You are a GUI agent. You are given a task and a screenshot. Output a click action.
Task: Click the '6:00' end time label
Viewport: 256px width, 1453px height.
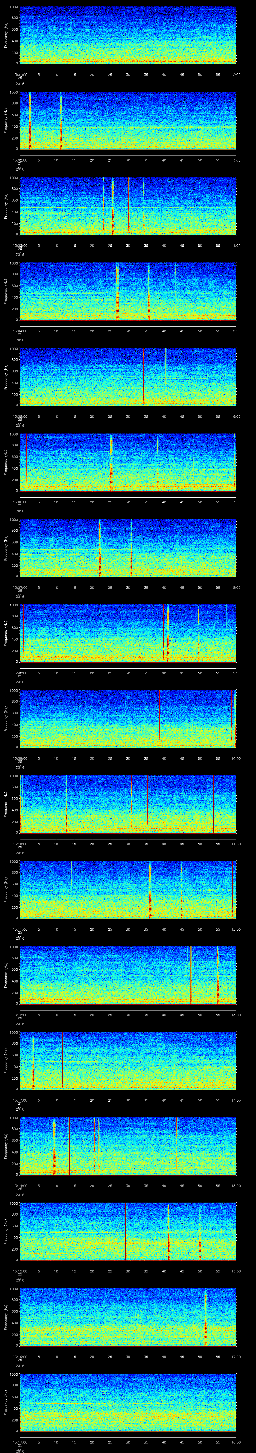tap(236, 416)
